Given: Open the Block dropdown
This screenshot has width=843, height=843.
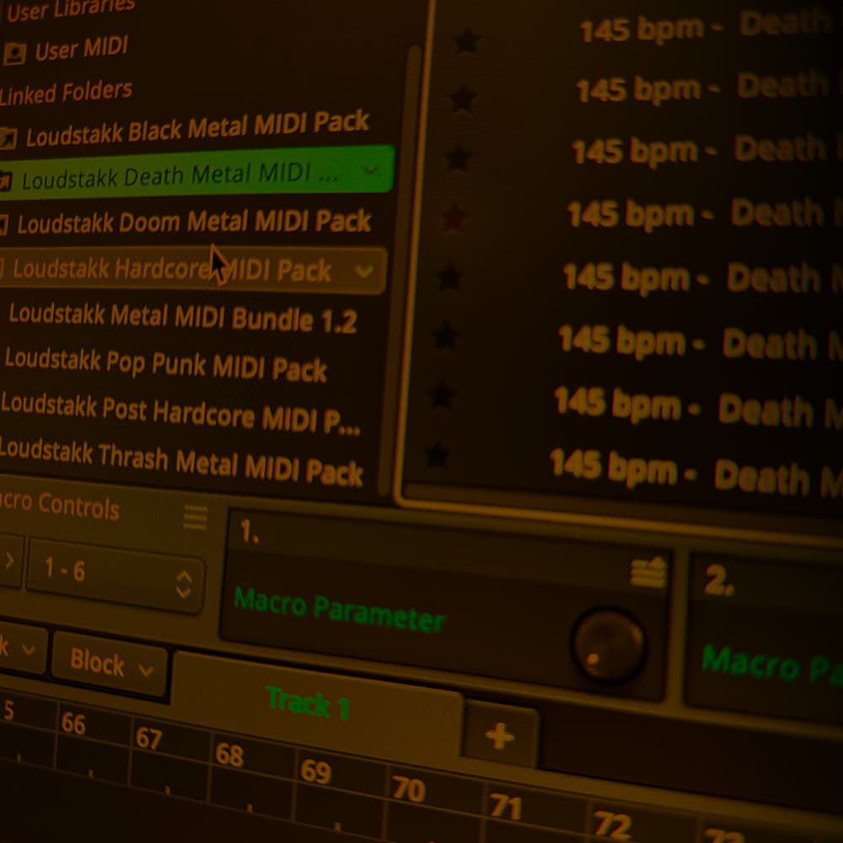Looking at the screenshot, I should pyautogui.click(x=110, y=664).
